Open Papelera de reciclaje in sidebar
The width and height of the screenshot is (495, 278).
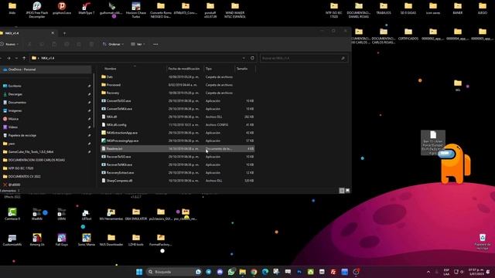coord(22,135)
